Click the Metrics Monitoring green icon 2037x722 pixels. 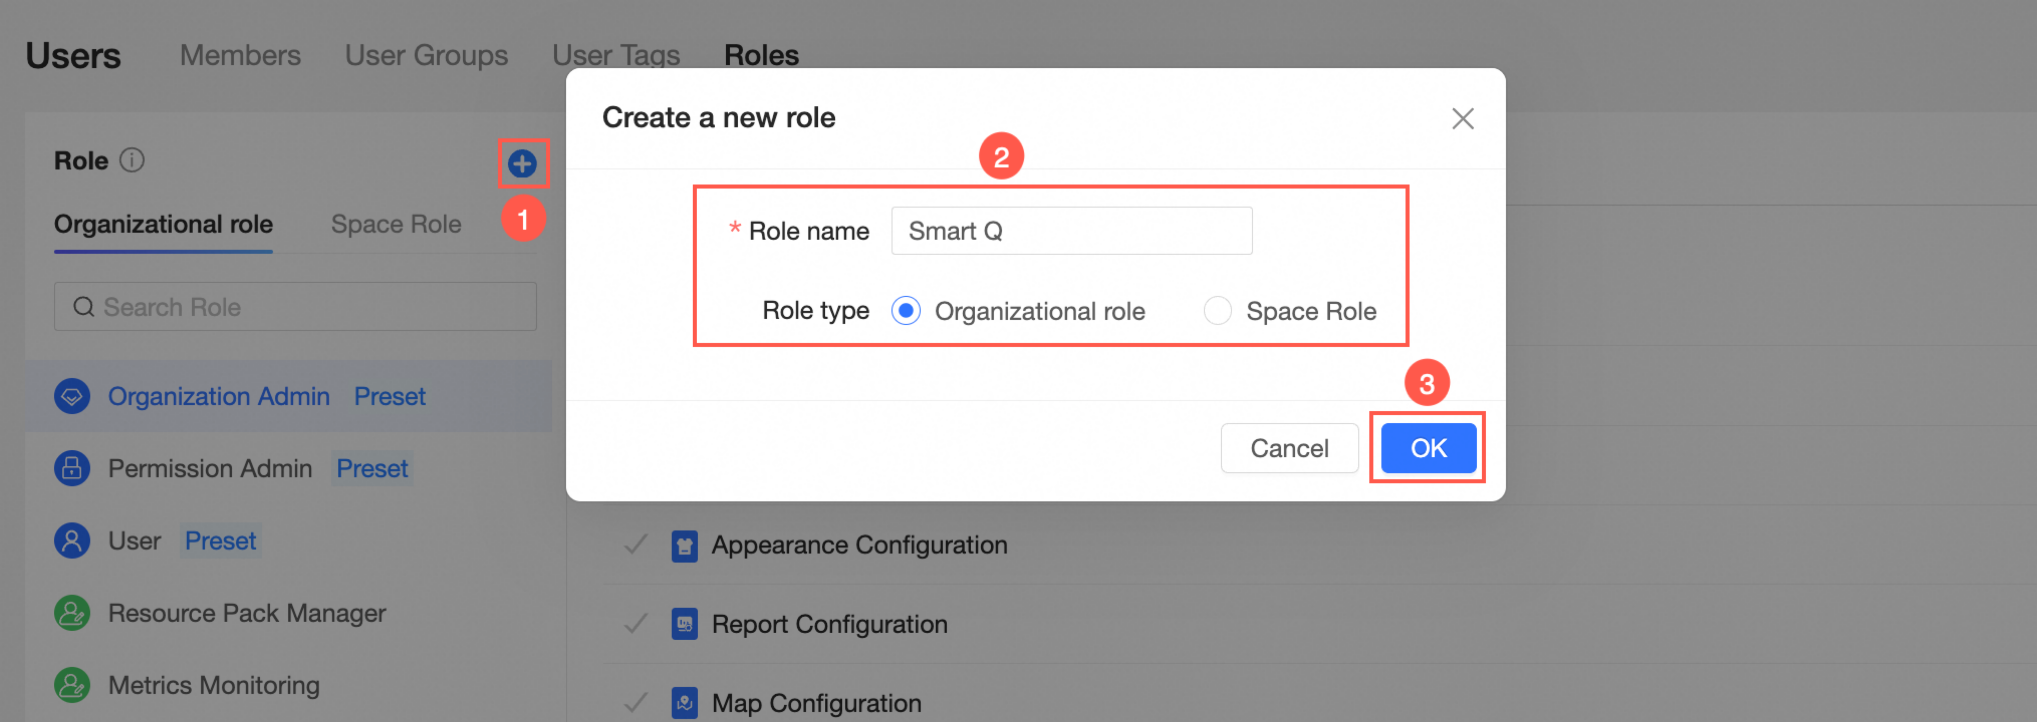tap(72, 685)
